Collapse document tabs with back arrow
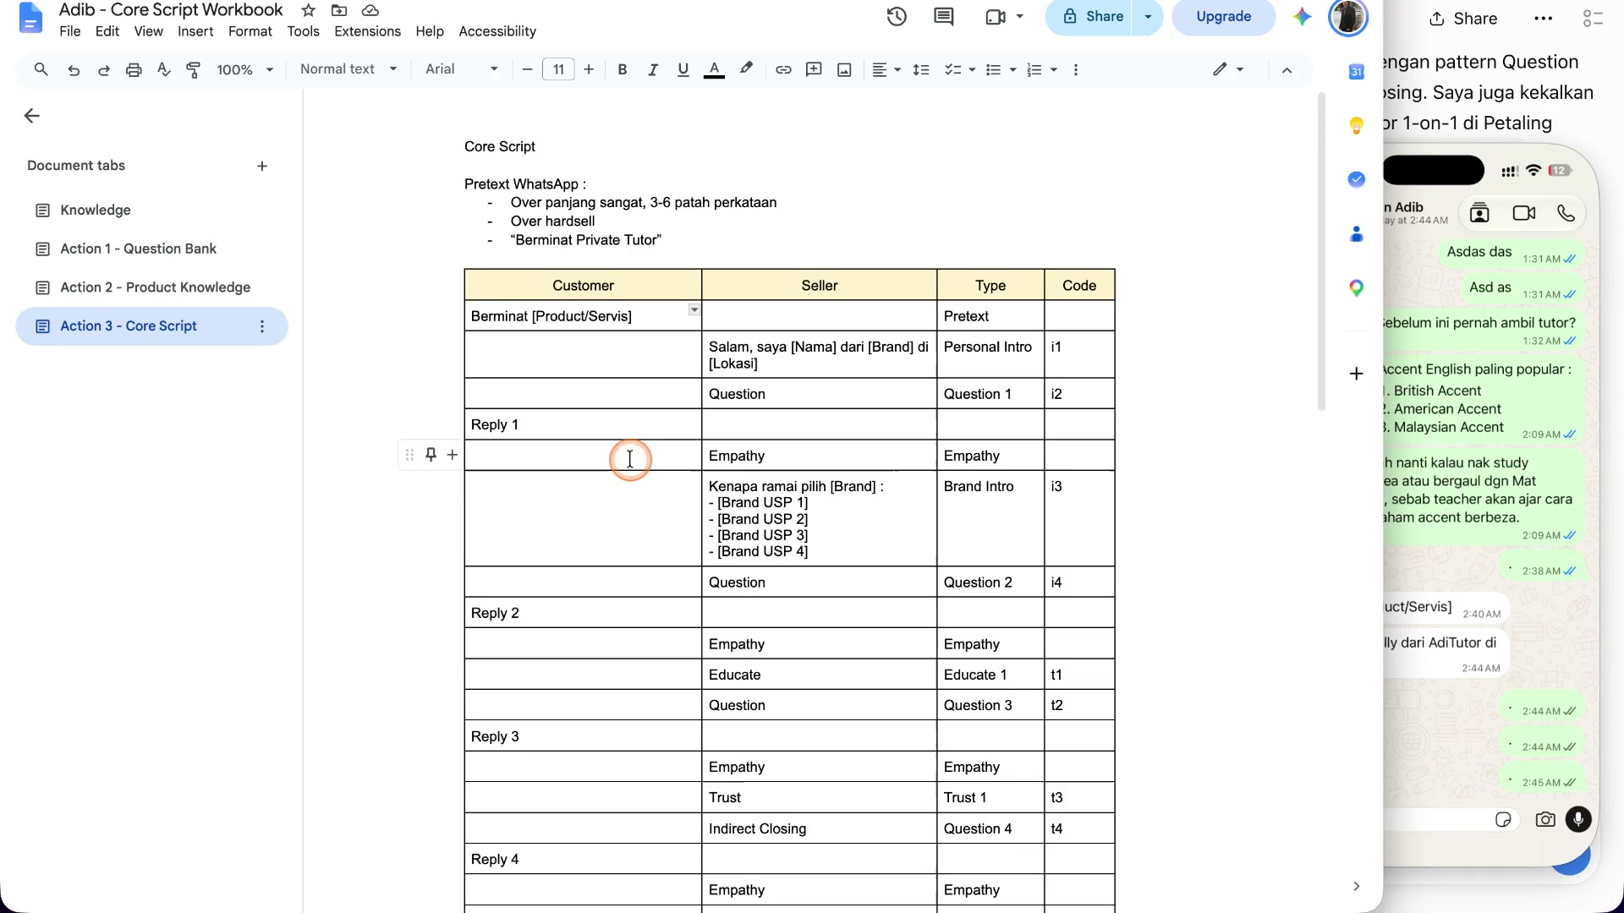Image resolution: width=1624 pixels, height=913 pixels. (x=32, y=116)
